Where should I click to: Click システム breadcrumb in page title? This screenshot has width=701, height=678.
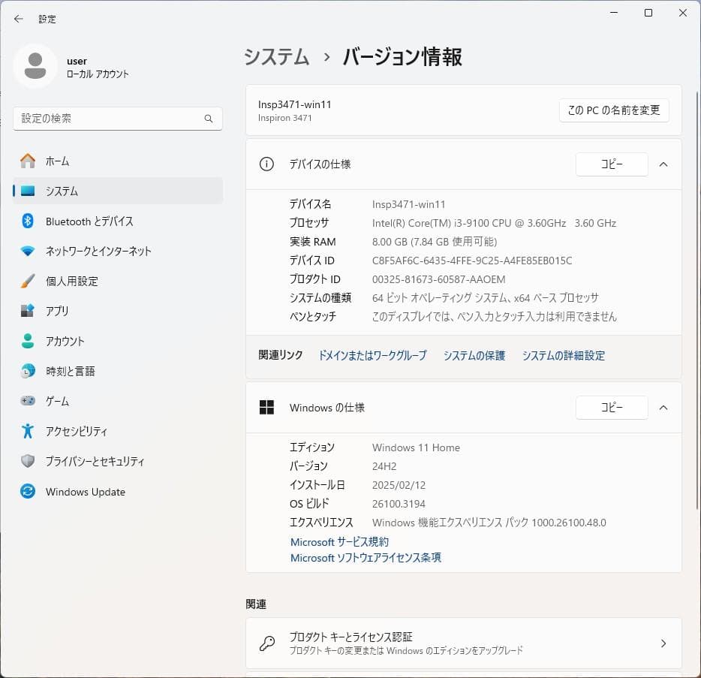click(x=277, y=57)
